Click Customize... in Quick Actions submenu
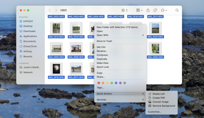 point(155,112)
